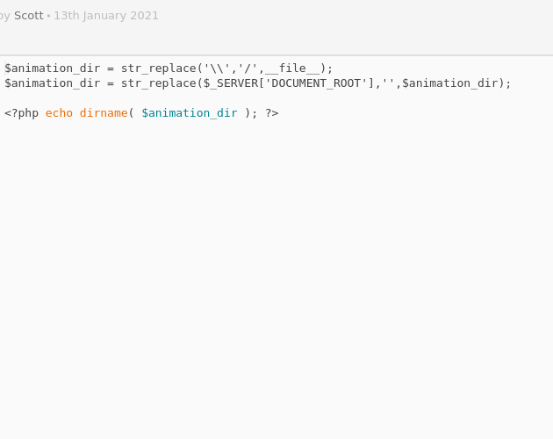Click the blank code area below the PHP snippet

[276, 279]
